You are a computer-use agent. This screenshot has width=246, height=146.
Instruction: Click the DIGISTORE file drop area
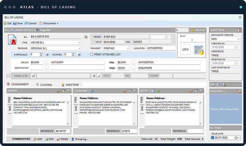(226, 109)
